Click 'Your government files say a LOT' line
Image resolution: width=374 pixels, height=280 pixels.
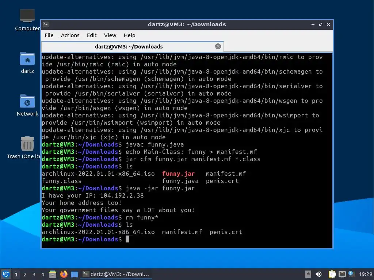(x=118, y=210)
